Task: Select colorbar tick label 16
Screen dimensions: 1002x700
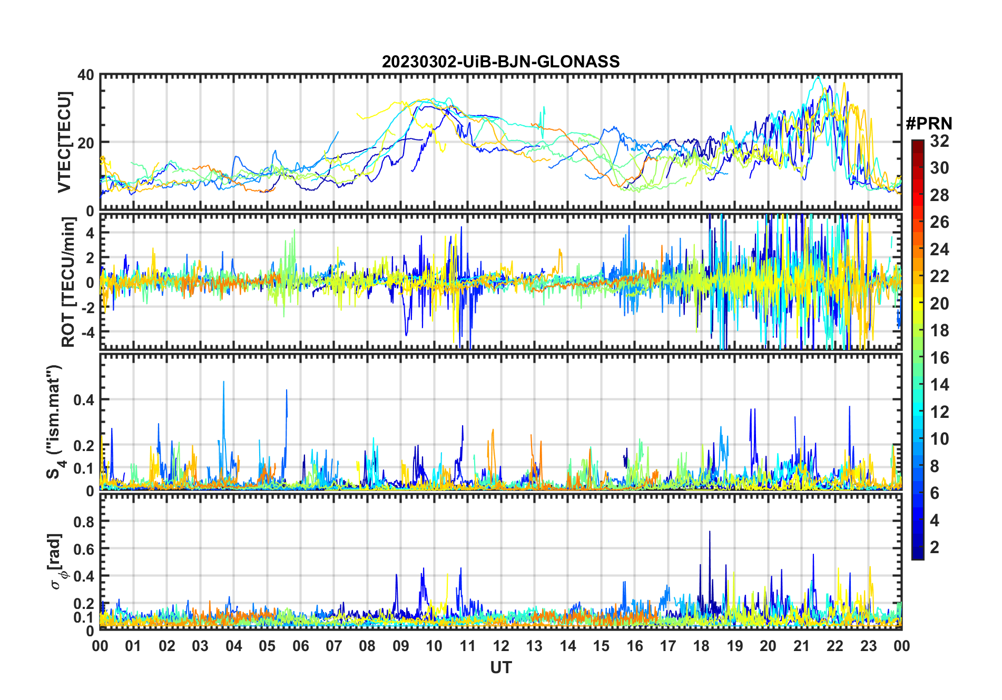Action: (939, 358)
